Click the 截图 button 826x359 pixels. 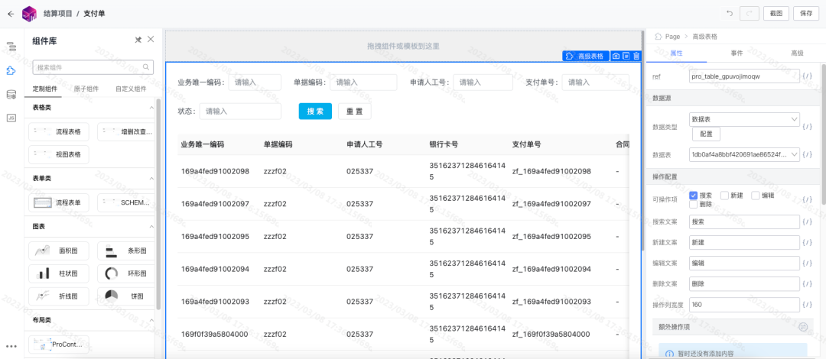click(x=776, y=14)
